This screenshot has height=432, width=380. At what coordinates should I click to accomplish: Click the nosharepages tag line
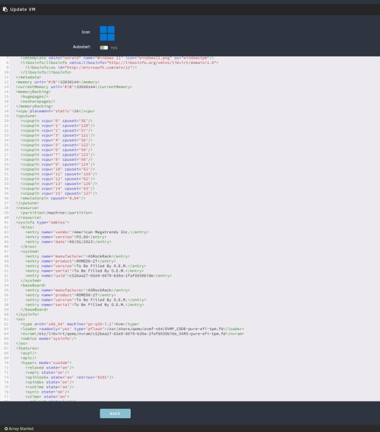coord(38,101)
